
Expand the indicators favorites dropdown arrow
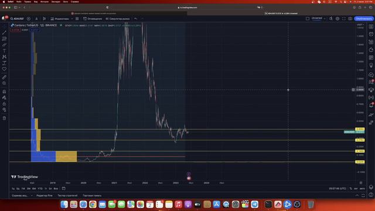[72, 19]
